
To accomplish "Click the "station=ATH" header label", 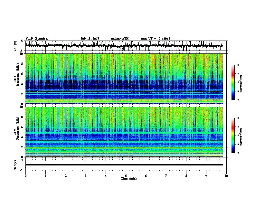I will [119, 39].
